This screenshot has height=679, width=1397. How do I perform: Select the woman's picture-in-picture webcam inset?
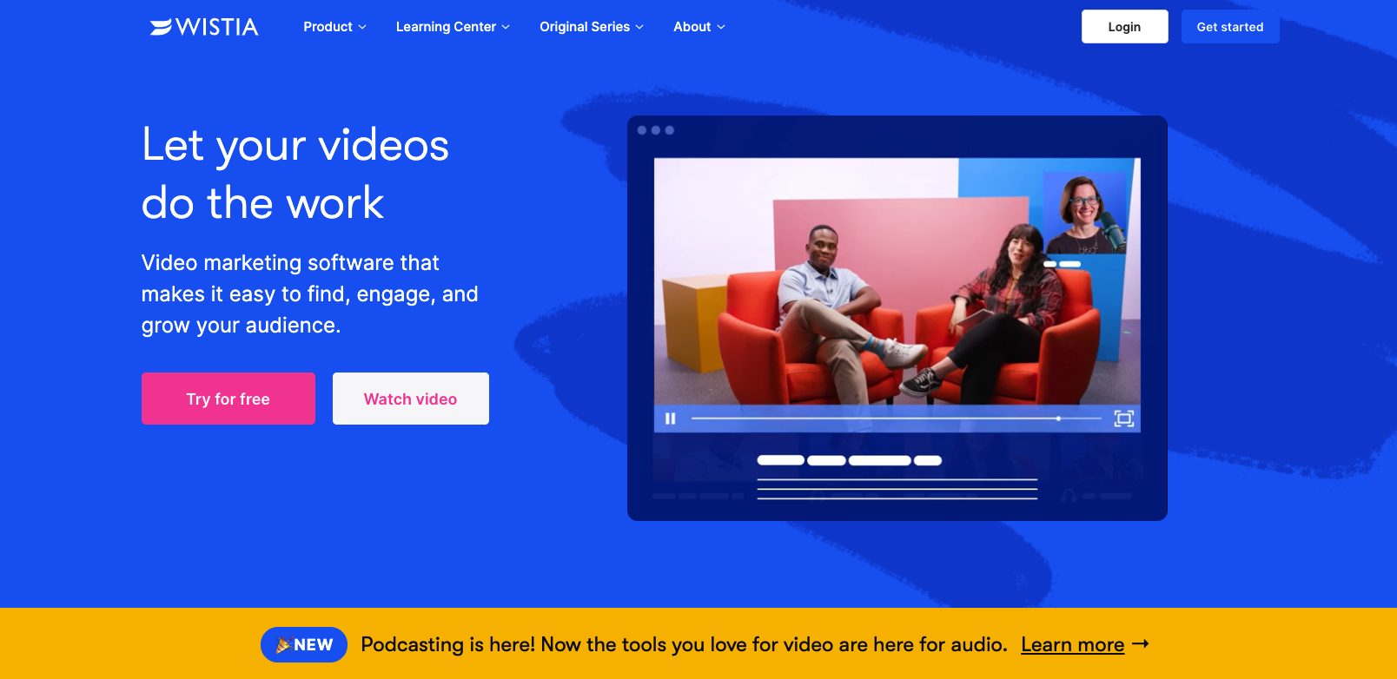1083,213
